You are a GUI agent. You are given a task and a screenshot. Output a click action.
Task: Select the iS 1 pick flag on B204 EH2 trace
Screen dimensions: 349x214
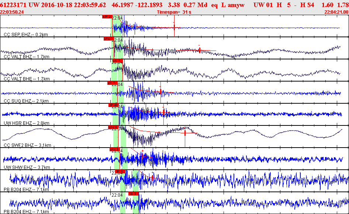coord(134,194)
